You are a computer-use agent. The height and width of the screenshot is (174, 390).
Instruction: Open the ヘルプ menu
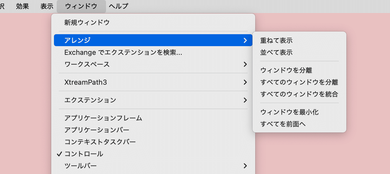pos(119,6)
